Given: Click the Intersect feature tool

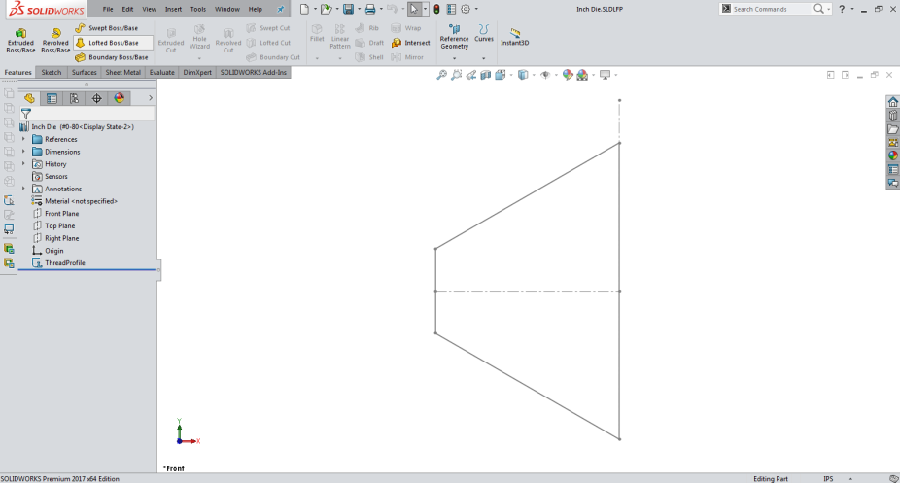Looking at the screenshot, I should (x=410, y=43).
